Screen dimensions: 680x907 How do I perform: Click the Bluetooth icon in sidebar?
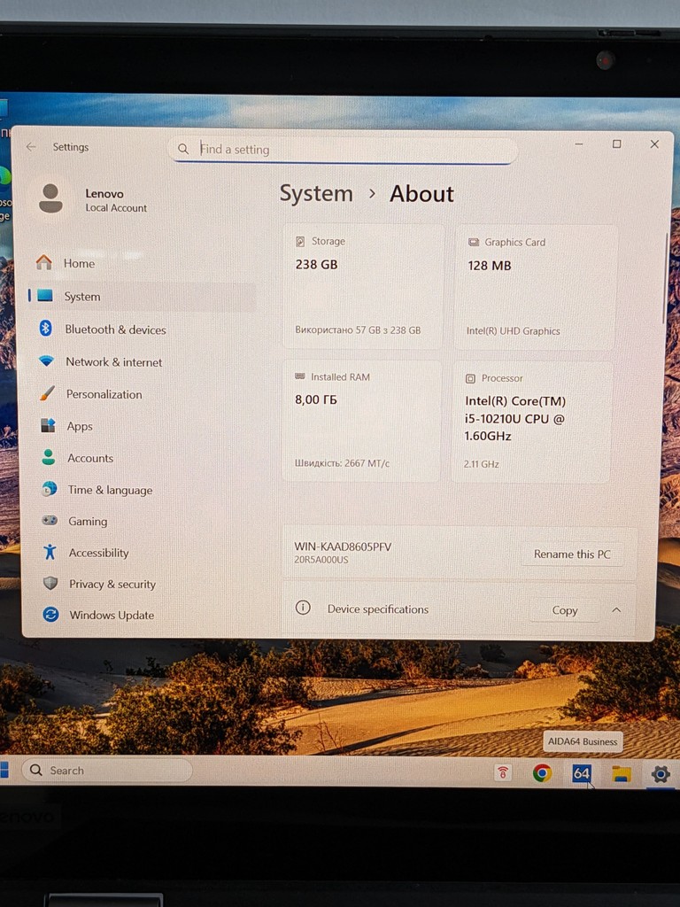pyautogui.click(x=46, y=329)
